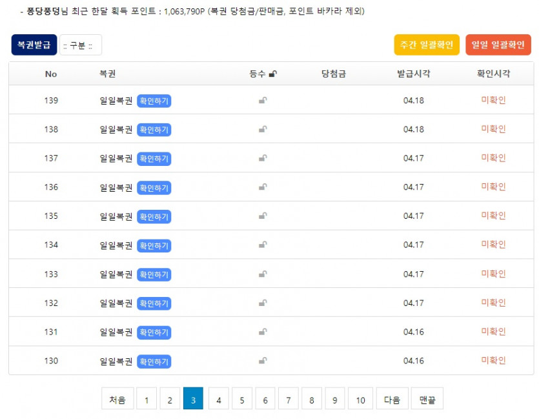Go to the first page with 처음
539x419 pixels.
pos(117,398)
